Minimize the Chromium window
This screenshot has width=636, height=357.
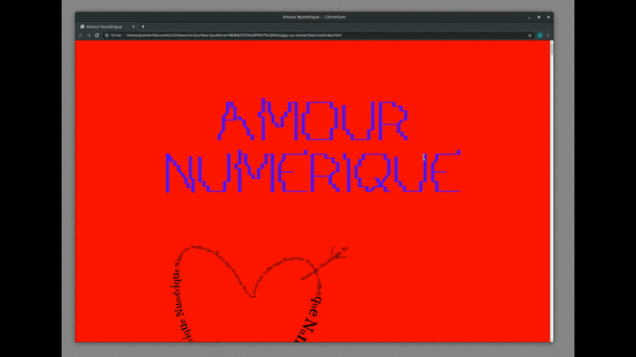527,16
